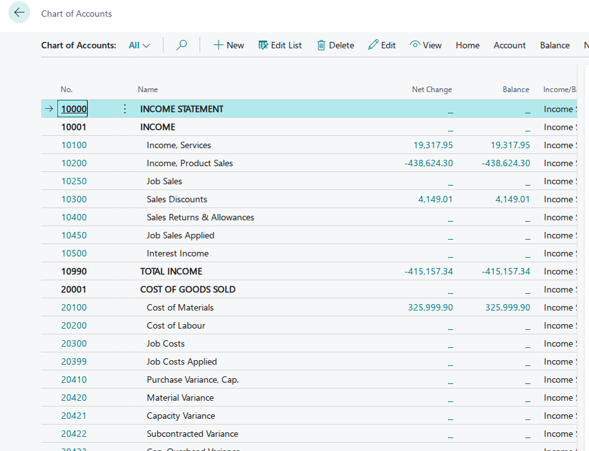
Task: Open account number 10500
Action: (74, 253)
